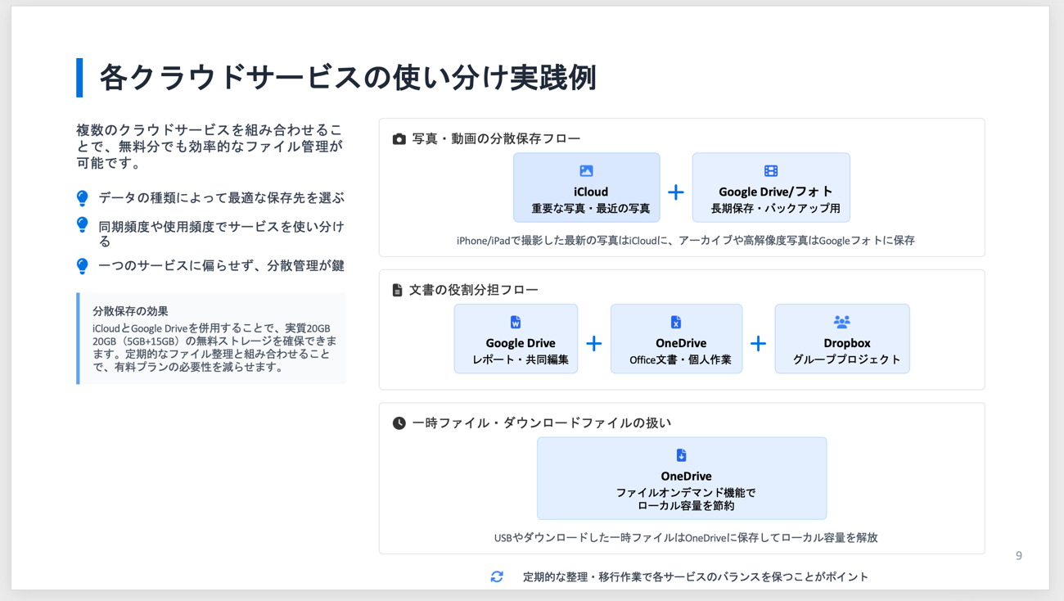Click the film icon above Google Drive/フォト
1064x601 pixels.
tap(771, 171)
